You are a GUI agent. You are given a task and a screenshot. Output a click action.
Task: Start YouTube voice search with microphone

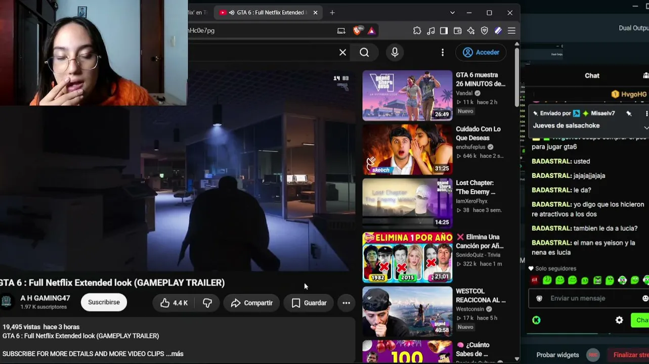(395, 52)
